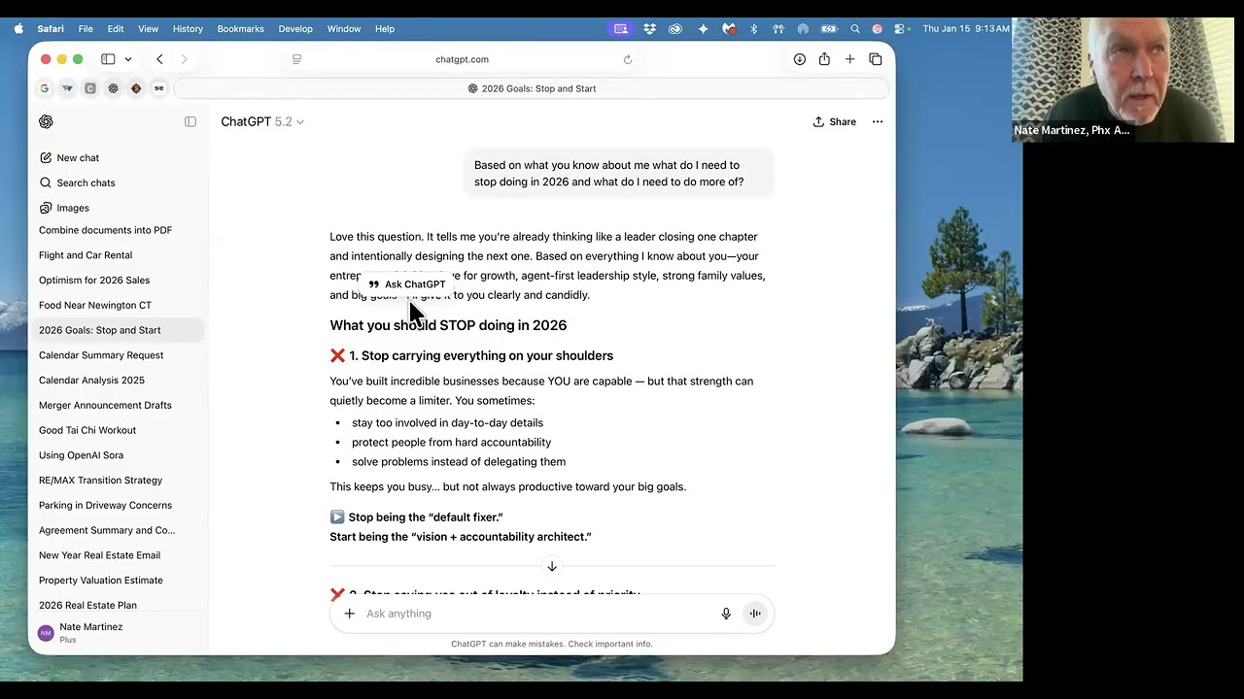Screen dimensions: 1244x699
Task: Open the Google pinned tab
Action: coord(44,88)
